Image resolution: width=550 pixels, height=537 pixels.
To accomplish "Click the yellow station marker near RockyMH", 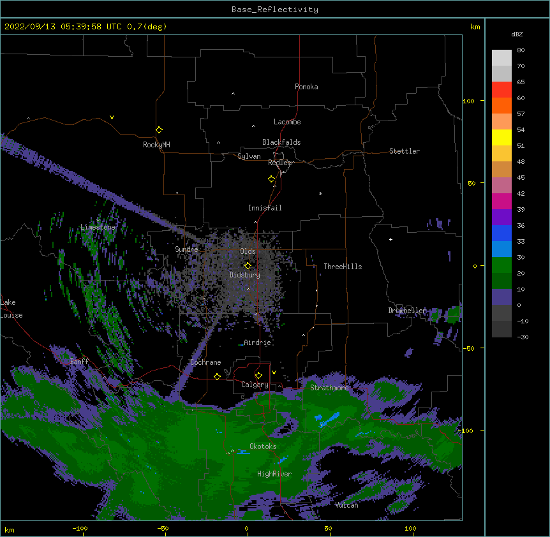I will click(159, 130).
